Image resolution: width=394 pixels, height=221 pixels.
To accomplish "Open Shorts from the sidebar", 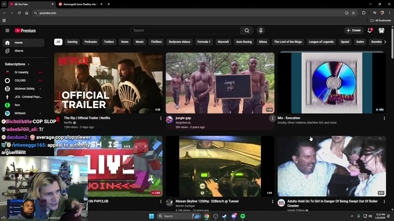I will tap(23, 51).
